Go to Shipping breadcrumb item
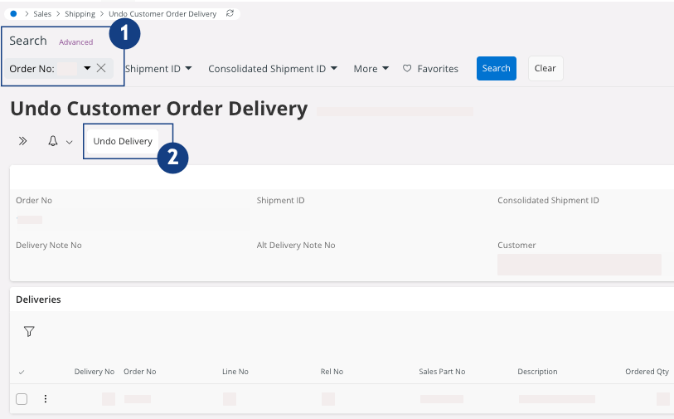Image resolution: width=674 pixels, height=419 pixels. pyautogui.click(x=80, y=14)
